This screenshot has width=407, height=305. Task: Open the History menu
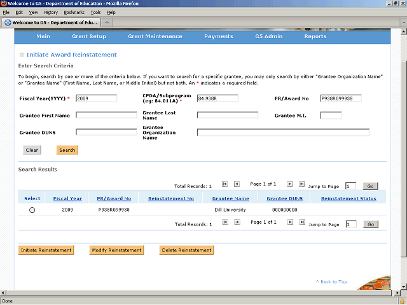pos(51,12)
